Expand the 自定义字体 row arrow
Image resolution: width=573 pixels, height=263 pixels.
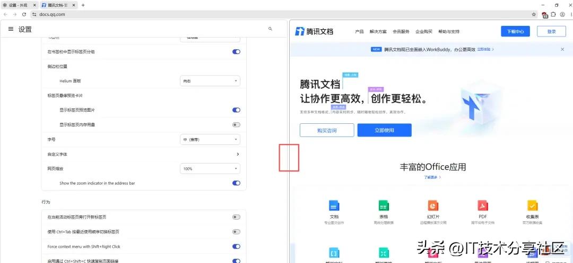238,154
